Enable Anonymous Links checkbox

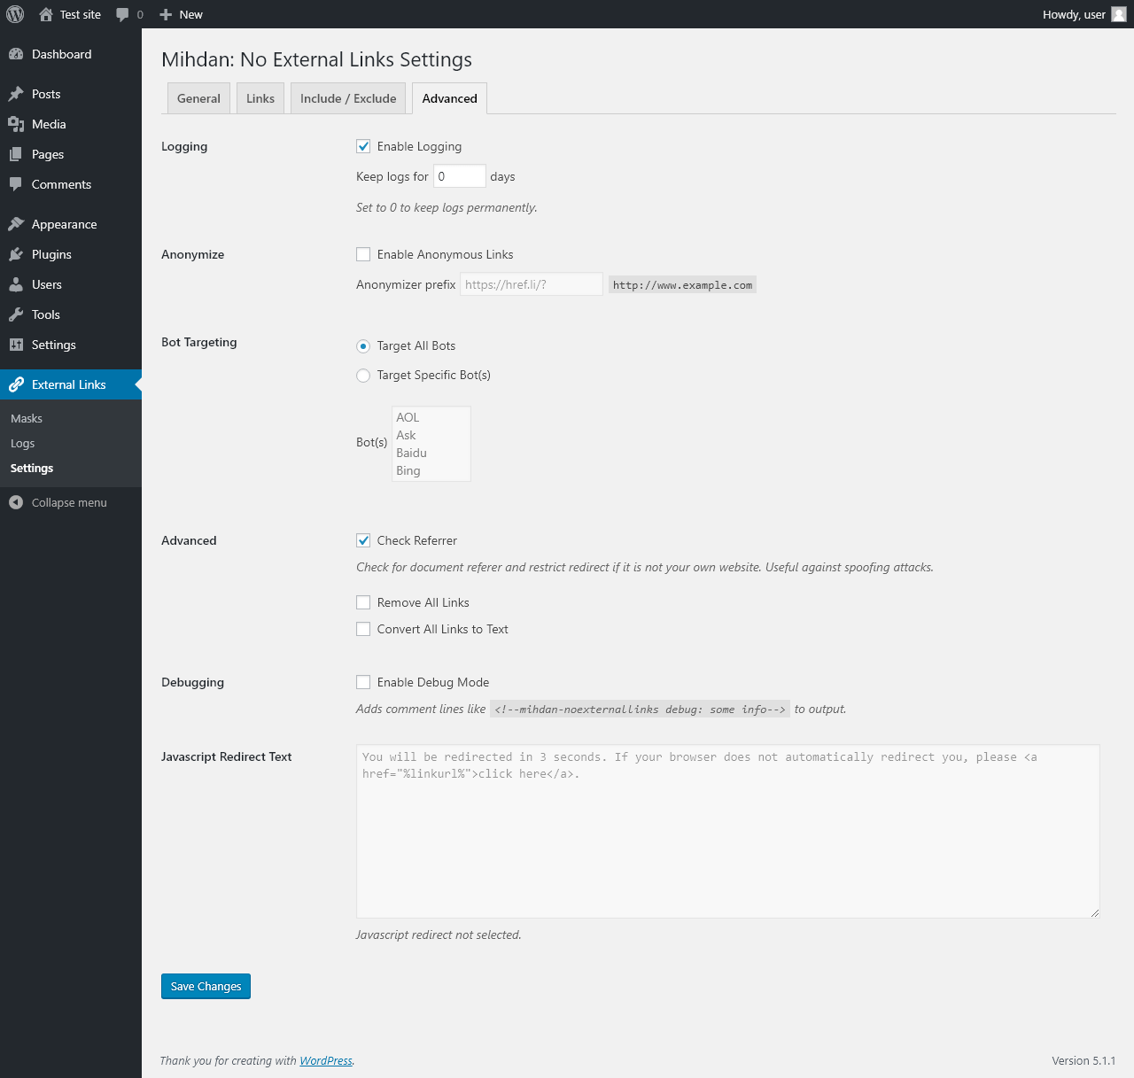point(363,254)
